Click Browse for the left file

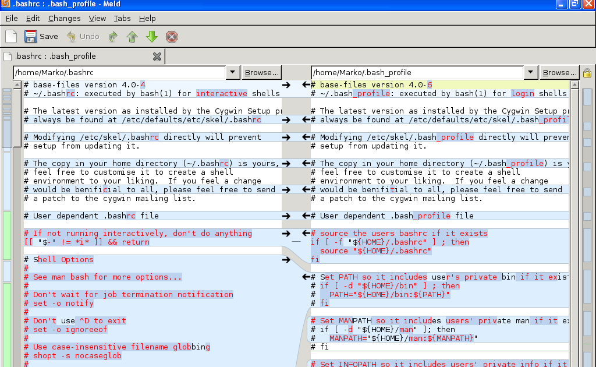[261, 72]
